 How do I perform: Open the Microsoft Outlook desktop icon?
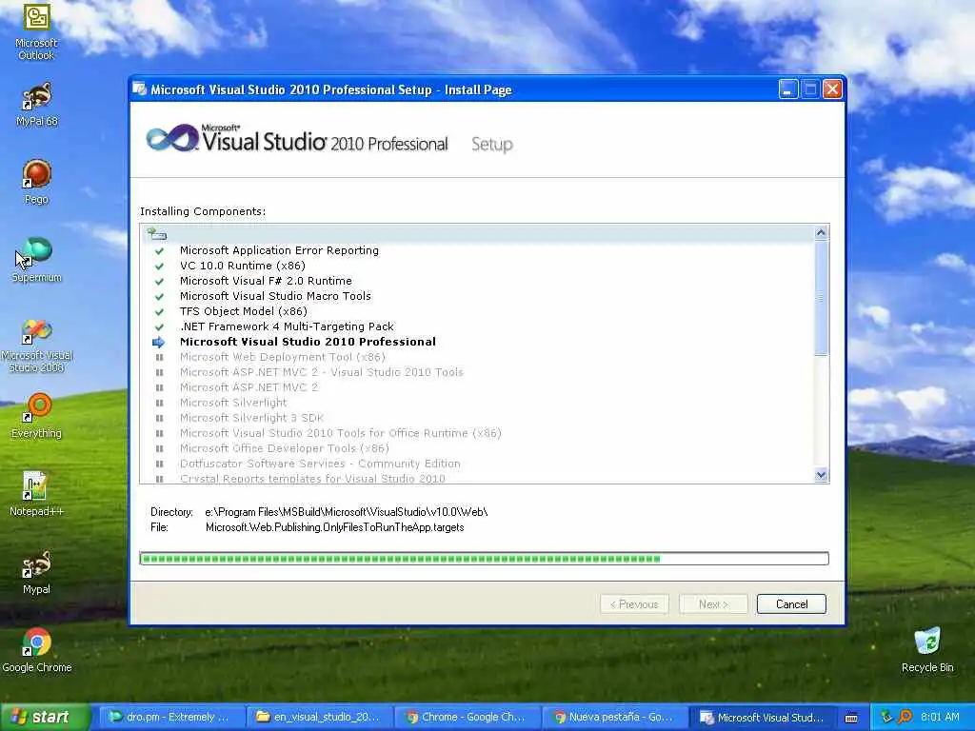click(36, 31)
